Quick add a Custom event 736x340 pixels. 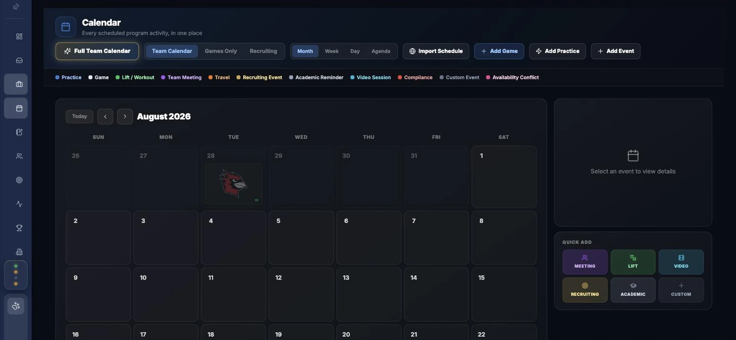pos(681,290)
